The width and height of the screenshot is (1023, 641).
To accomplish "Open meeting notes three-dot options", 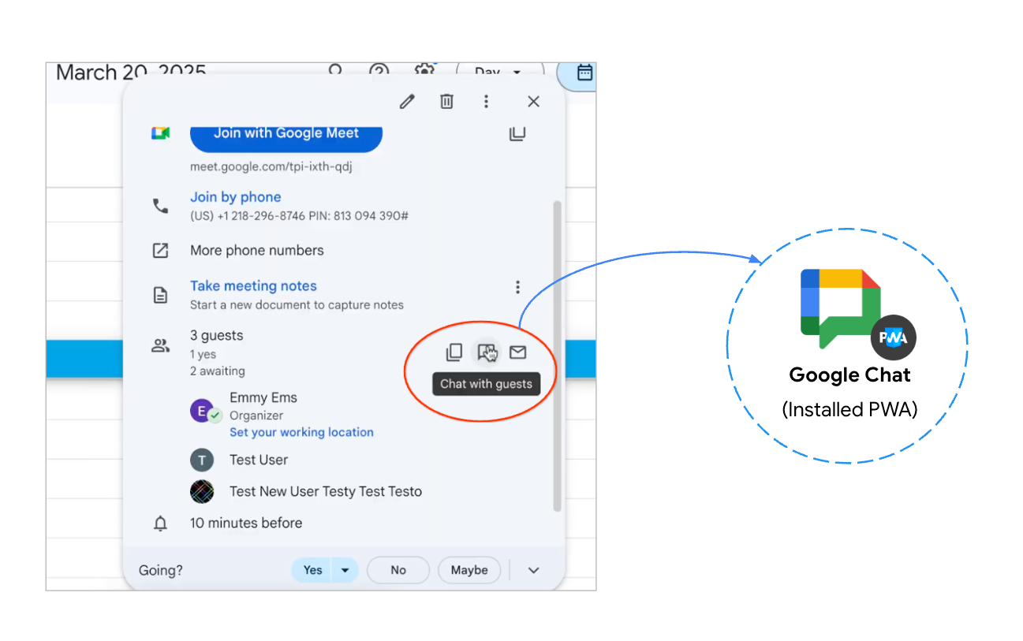I will point(517,287).
